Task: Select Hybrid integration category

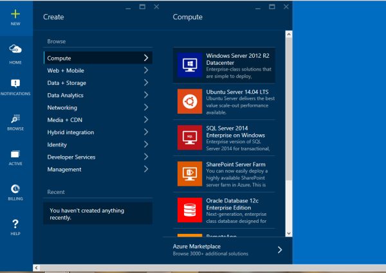Action: pyautogui.click(x=98, y=132)
